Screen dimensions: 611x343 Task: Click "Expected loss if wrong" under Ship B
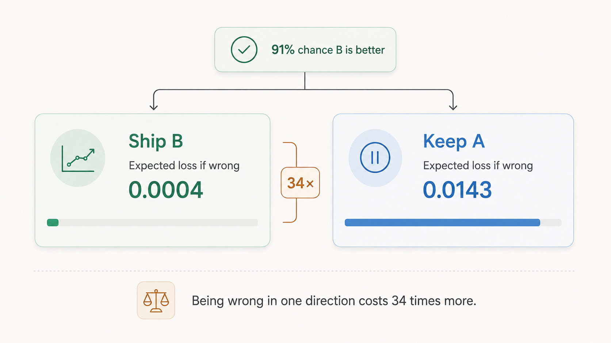coord(184,166)
